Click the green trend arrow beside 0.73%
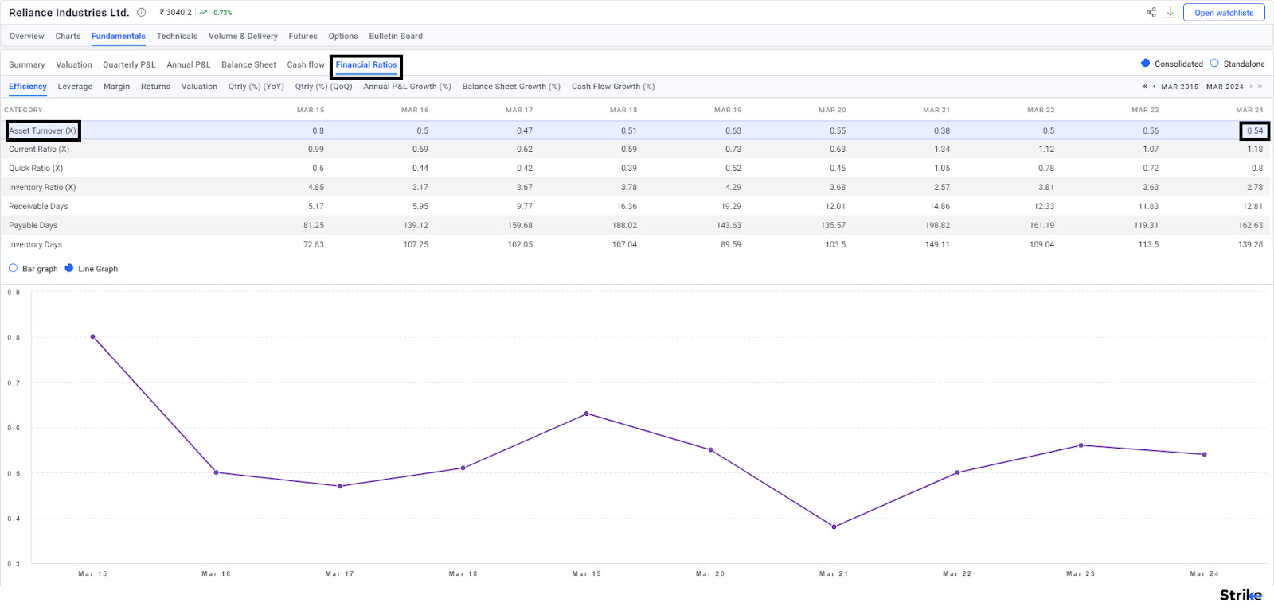The image size is (1274, 610). pyautogui.click(x=203, y=12)
